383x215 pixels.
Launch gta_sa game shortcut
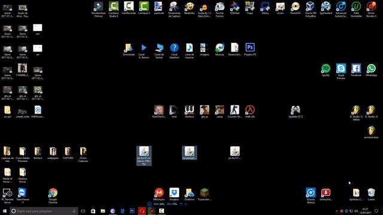pos(205,112)
